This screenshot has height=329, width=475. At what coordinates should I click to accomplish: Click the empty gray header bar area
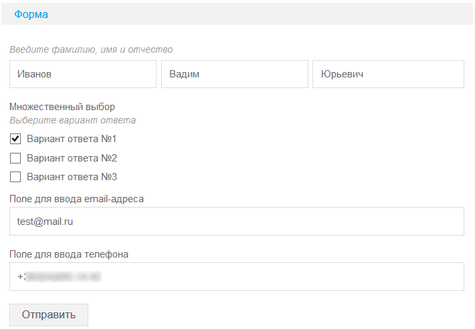coord(268,14)
